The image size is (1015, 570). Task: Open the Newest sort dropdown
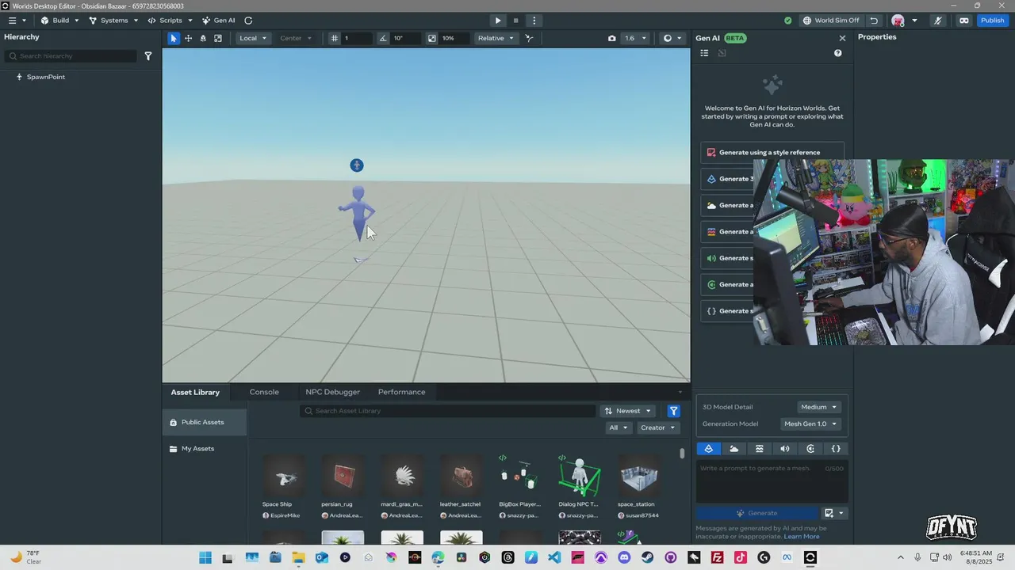(628, 411)
